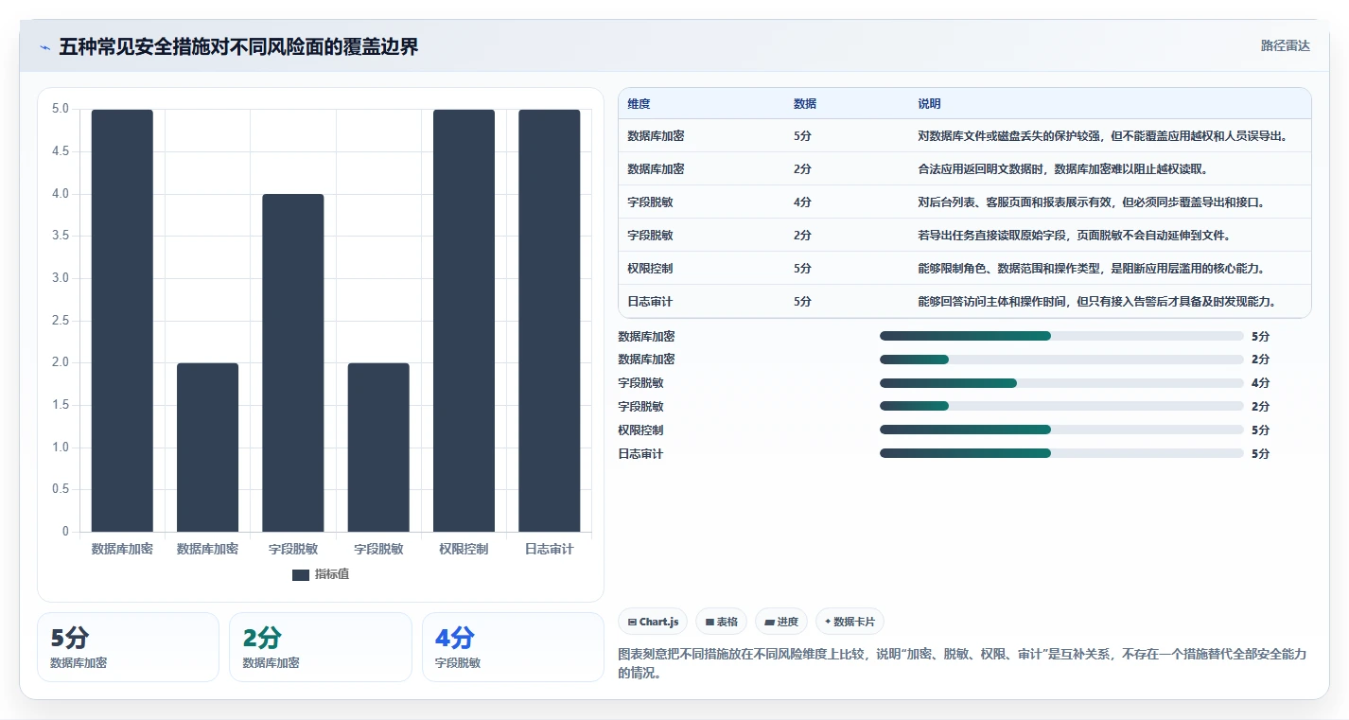Click the 字段脱敏 chart bar reaching 2.0
Screen dimensions: 1349x720
tap(378, 448)
